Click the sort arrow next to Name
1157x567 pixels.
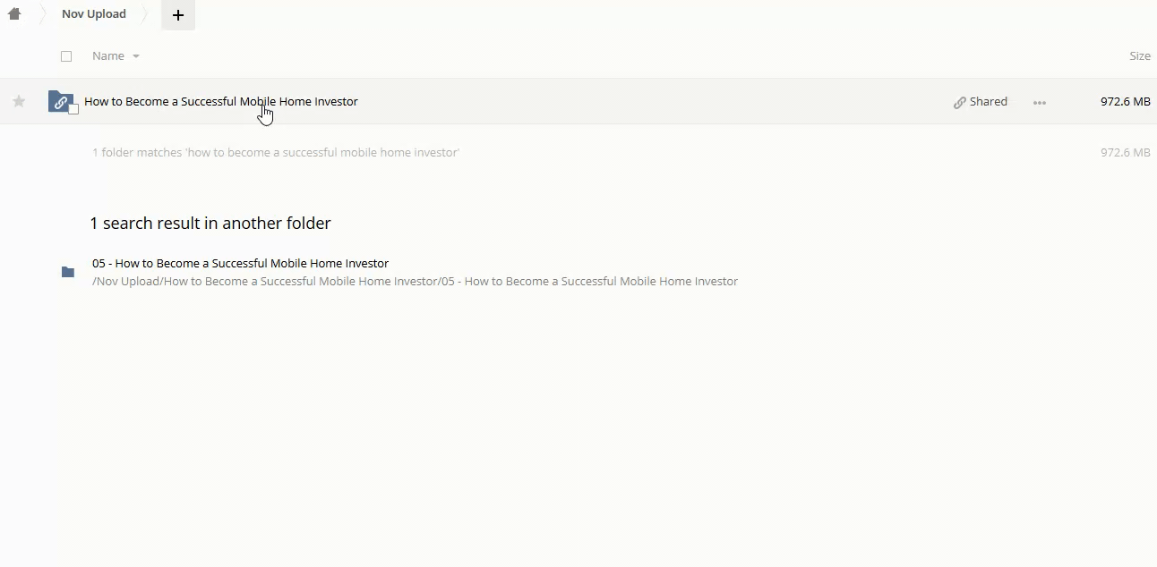pyautogui.click(x=136, y=56)
